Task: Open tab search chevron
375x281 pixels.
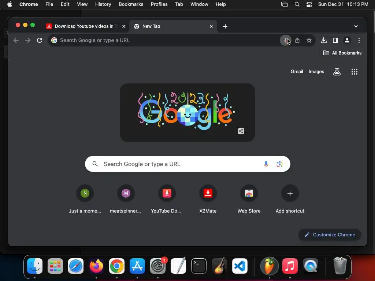Action: click(x=356, y=26)
